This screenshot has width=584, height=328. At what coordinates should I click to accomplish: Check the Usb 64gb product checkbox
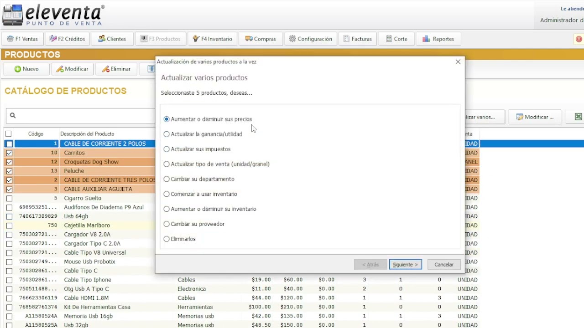[9, 216]
